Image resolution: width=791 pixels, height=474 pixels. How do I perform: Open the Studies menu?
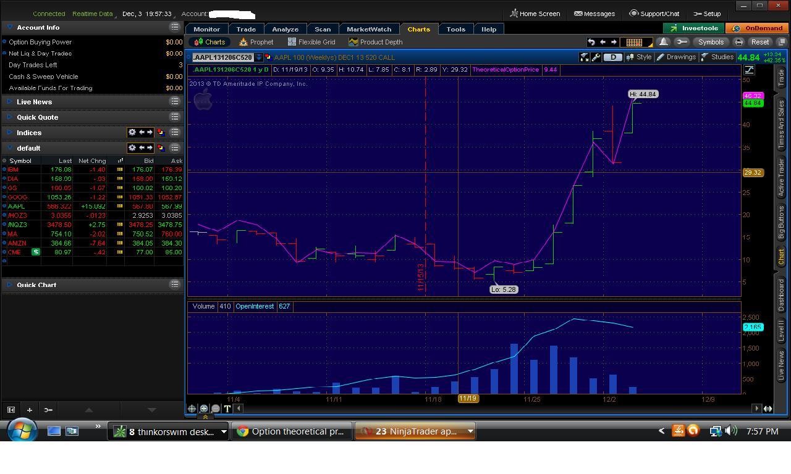[717, 57]
